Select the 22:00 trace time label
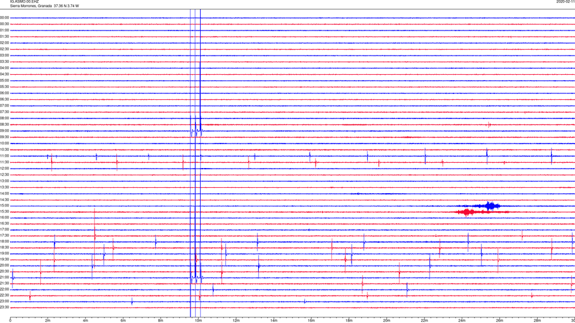The height and width of the screenshot is (323, 575). (5, 290)
